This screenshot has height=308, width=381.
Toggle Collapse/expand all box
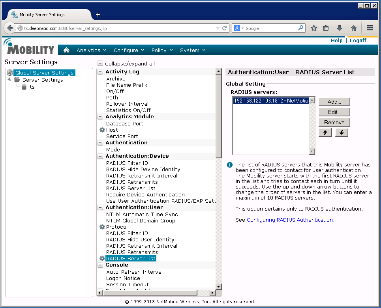pyautogui.click(x=100, y=63)
